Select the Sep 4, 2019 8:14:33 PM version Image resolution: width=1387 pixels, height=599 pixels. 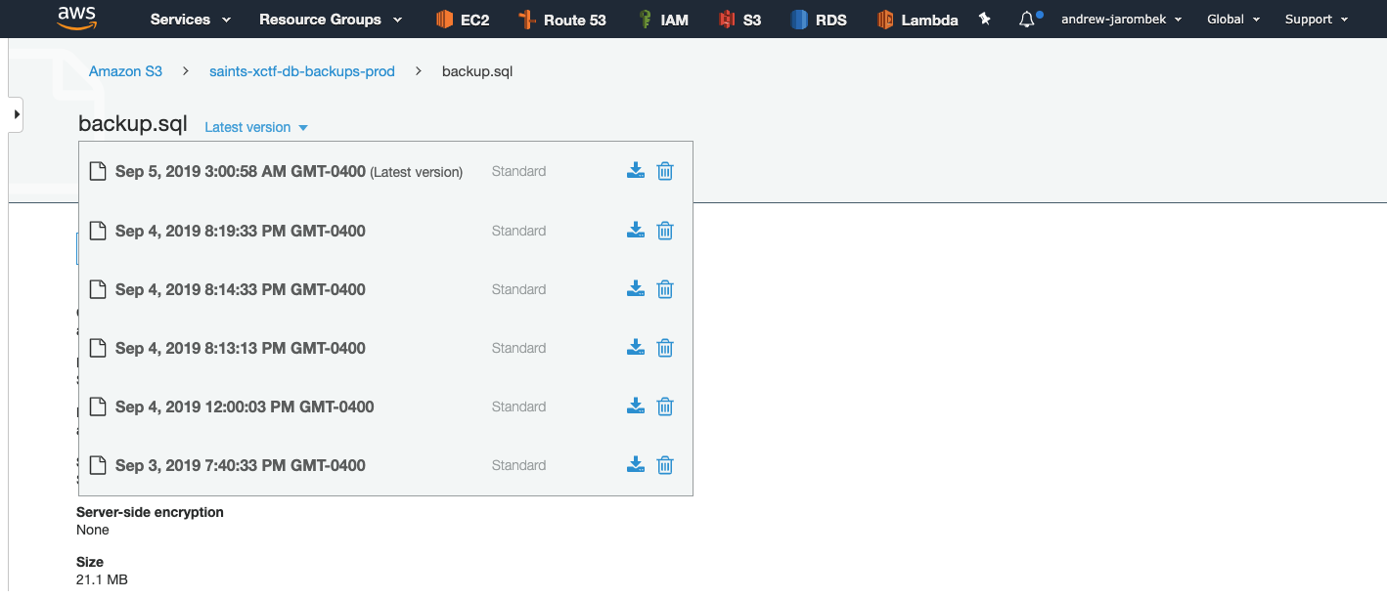[x=241, y=289]
